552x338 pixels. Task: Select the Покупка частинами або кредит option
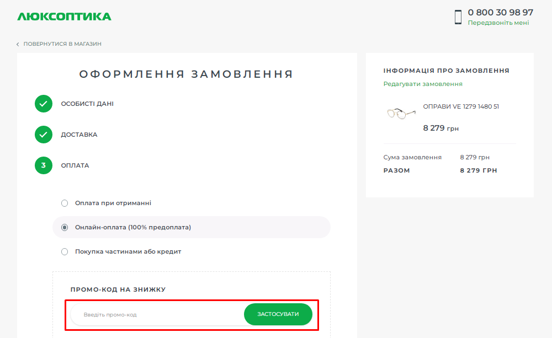point(64,251)
